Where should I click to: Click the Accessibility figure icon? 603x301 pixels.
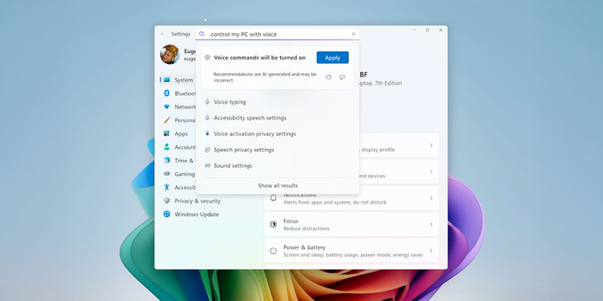pyautogui.click(x=167, y=188)
